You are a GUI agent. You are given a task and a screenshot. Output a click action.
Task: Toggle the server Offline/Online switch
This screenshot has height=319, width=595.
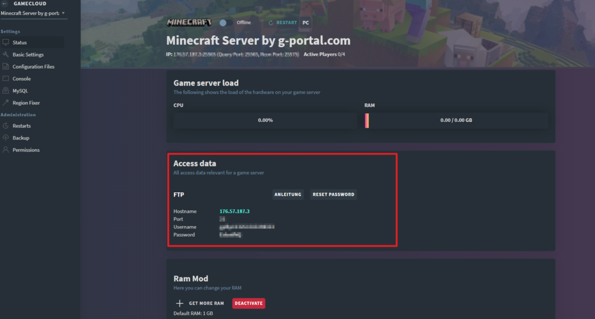click(x=223, y=23)
